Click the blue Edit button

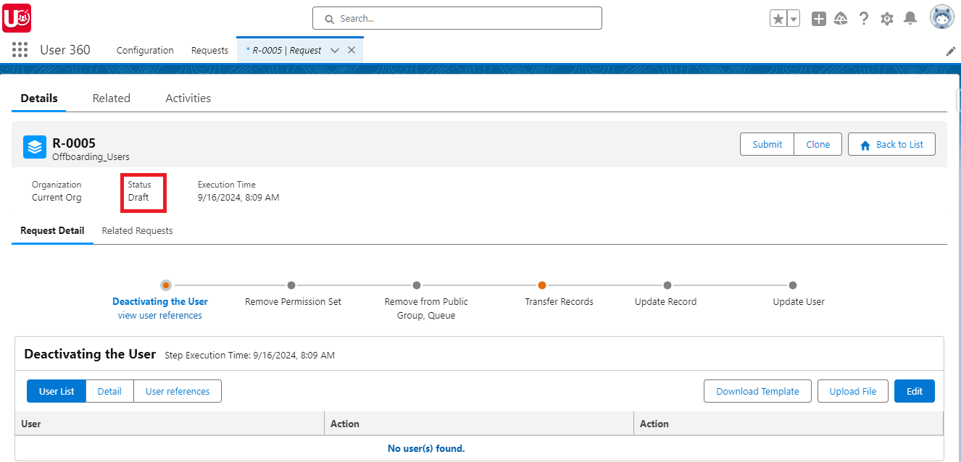tap(915, 391)
